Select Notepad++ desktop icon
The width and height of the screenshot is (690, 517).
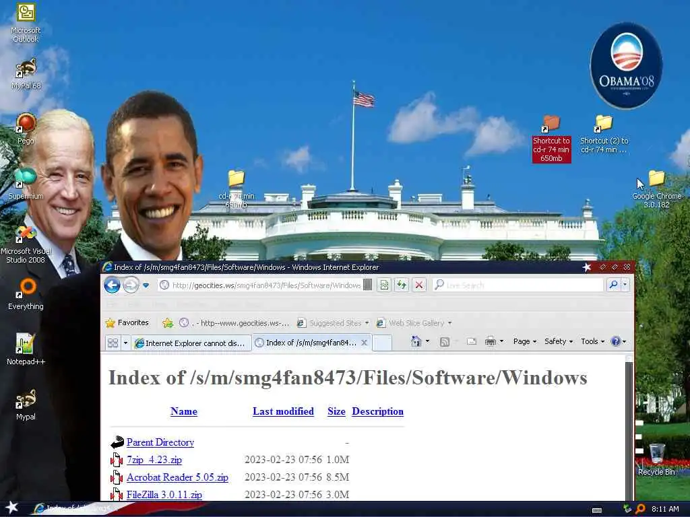(26, 349)
